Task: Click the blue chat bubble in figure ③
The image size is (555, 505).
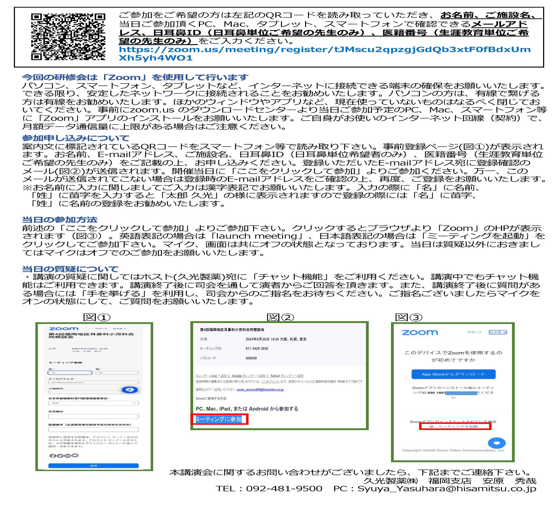Action: [x=497, y=443]
